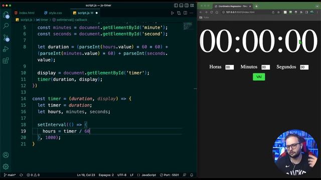Open errors and warnings count

33,175
